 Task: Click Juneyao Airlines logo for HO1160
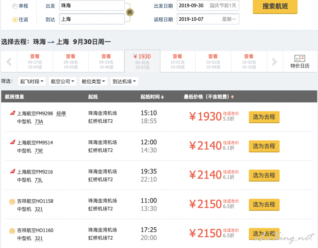point(12,231)
